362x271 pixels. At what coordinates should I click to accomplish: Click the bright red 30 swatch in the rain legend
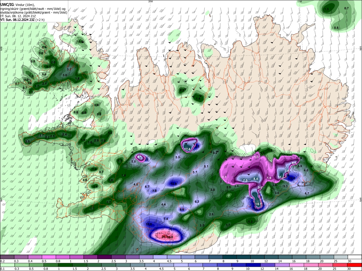click(x=355, y=265)
